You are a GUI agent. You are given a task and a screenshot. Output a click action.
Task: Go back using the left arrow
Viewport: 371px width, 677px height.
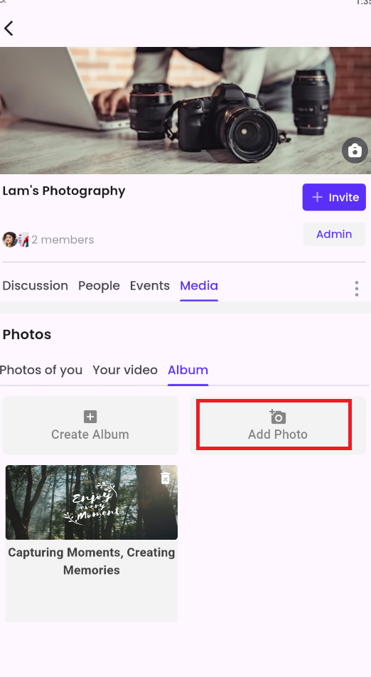point(9,28)
